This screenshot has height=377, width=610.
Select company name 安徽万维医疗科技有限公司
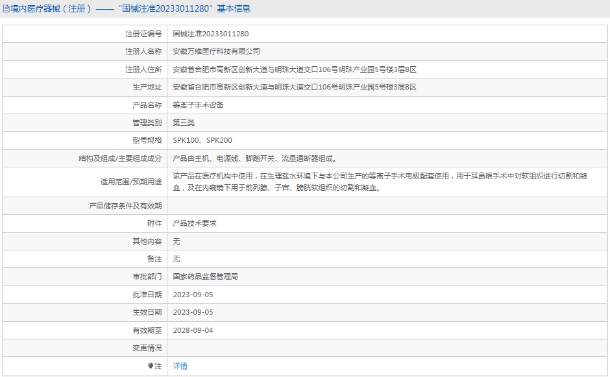pos(216,51)
